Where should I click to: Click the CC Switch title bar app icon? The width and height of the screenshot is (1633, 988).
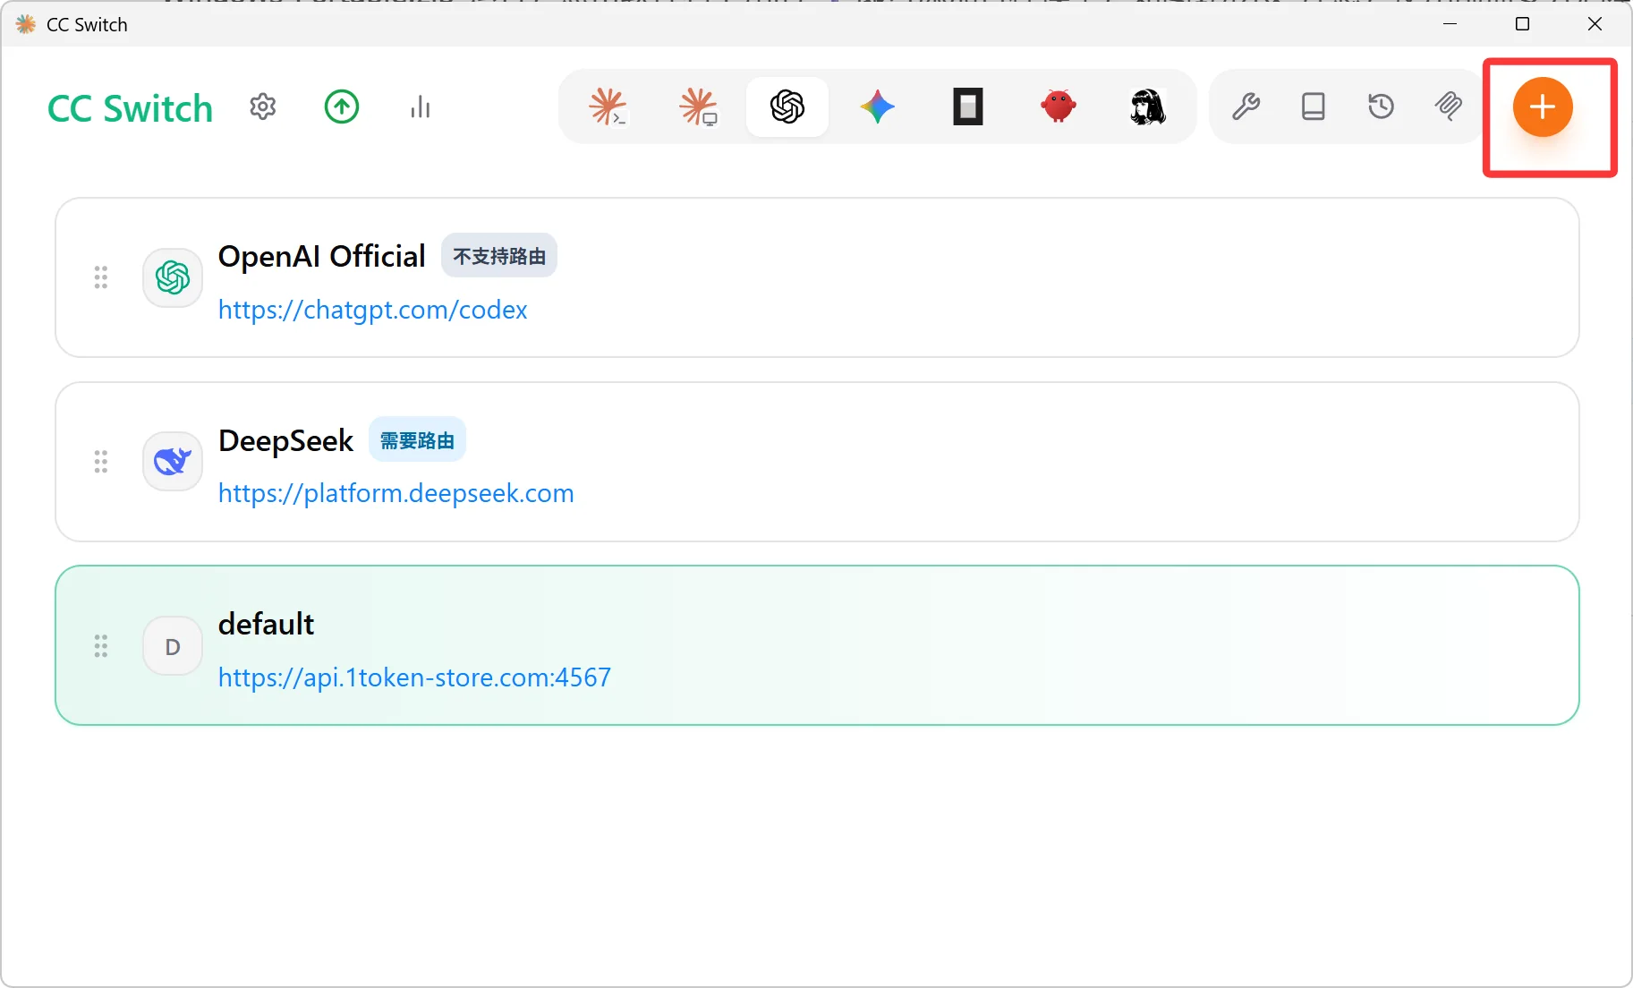click(x=26, y=24)
